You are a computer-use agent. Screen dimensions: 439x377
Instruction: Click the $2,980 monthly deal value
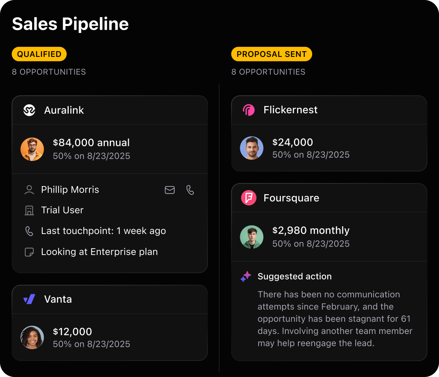311,230
